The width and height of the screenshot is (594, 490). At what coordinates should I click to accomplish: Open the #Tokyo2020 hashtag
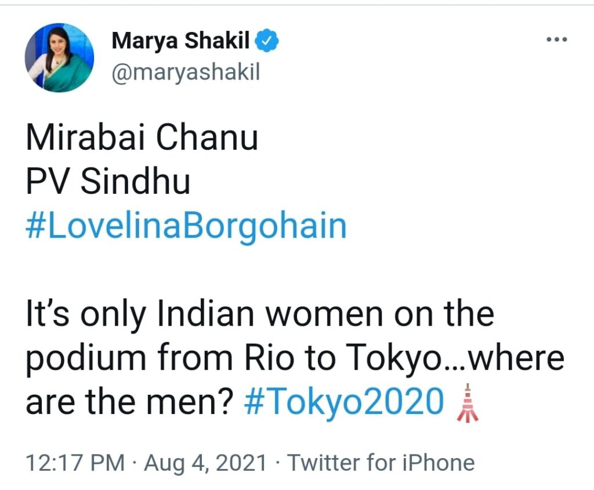click(x=343, y=402)
